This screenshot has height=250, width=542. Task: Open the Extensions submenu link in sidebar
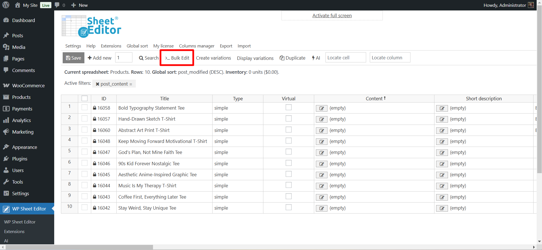[14, 232]
